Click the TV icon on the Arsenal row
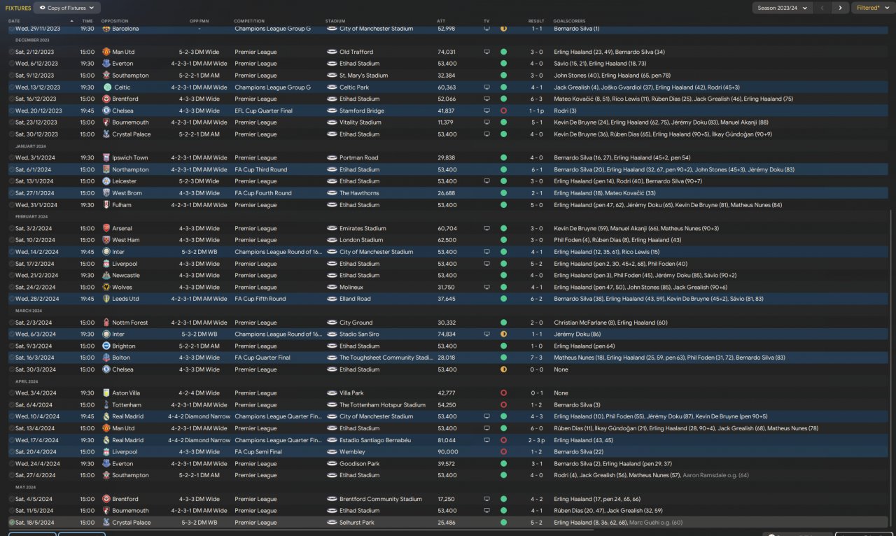This screenshot has width=896, height=536. coord(487,229)
